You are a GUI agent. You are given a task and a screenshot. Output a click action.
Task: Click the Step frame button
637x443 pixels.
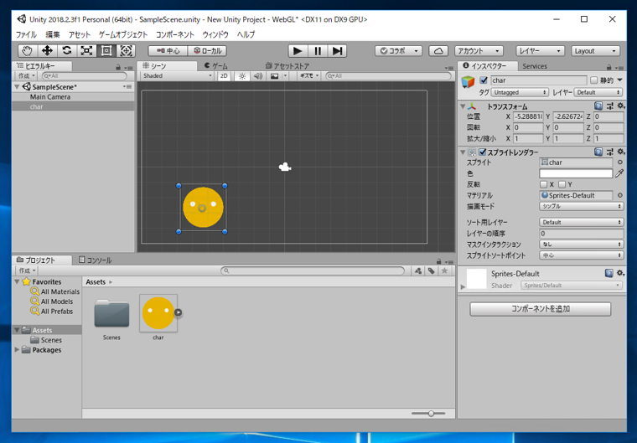(337, 51)
